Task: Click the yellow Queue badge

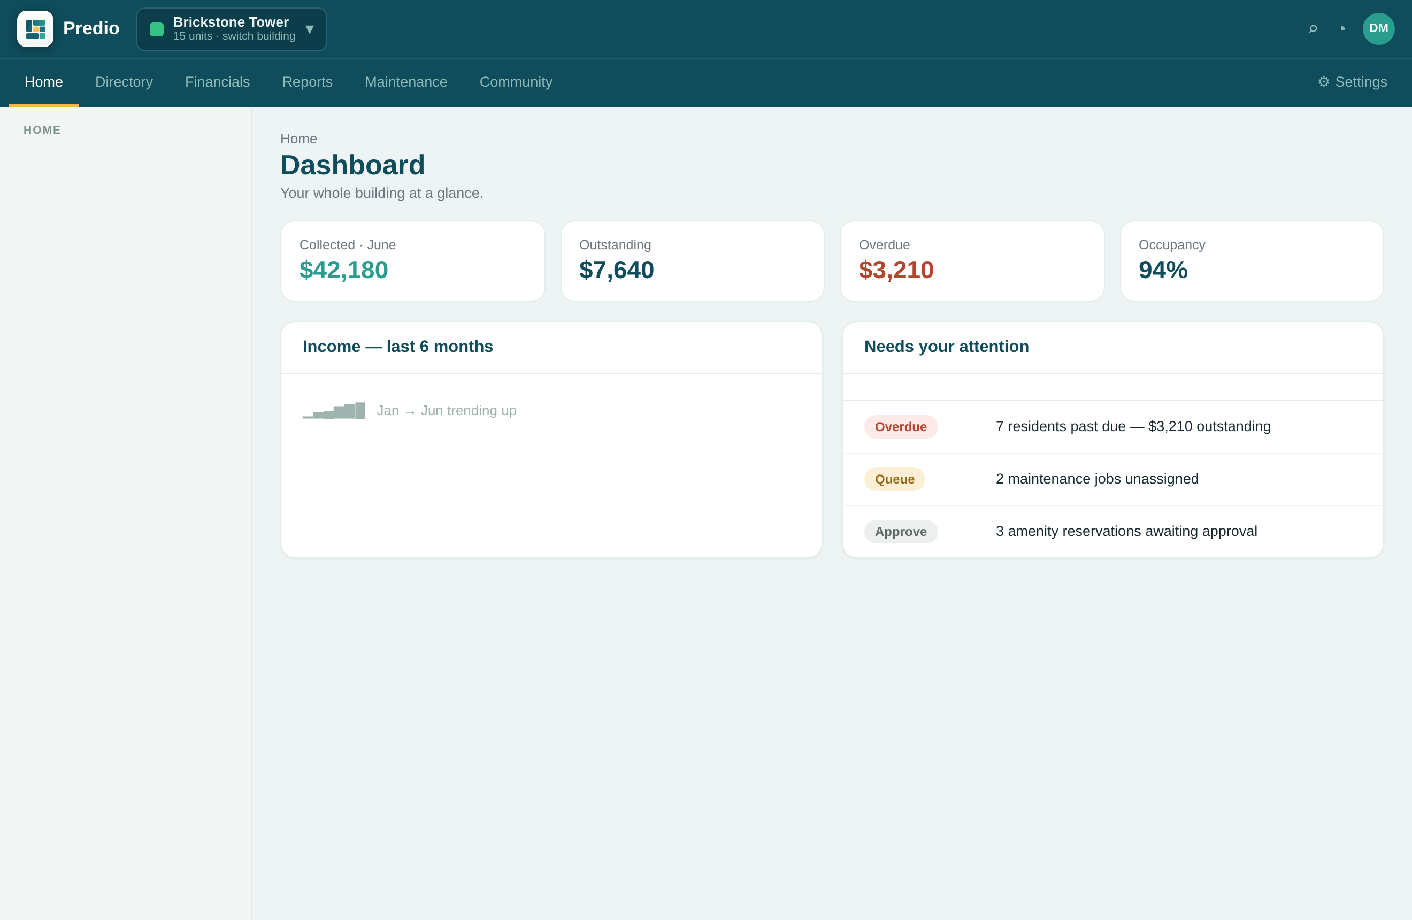Action: 894,479
